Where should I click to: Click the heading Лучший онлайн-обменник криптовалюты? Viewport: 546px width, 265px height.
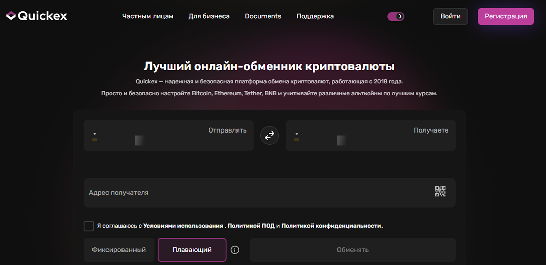point(269,66)
